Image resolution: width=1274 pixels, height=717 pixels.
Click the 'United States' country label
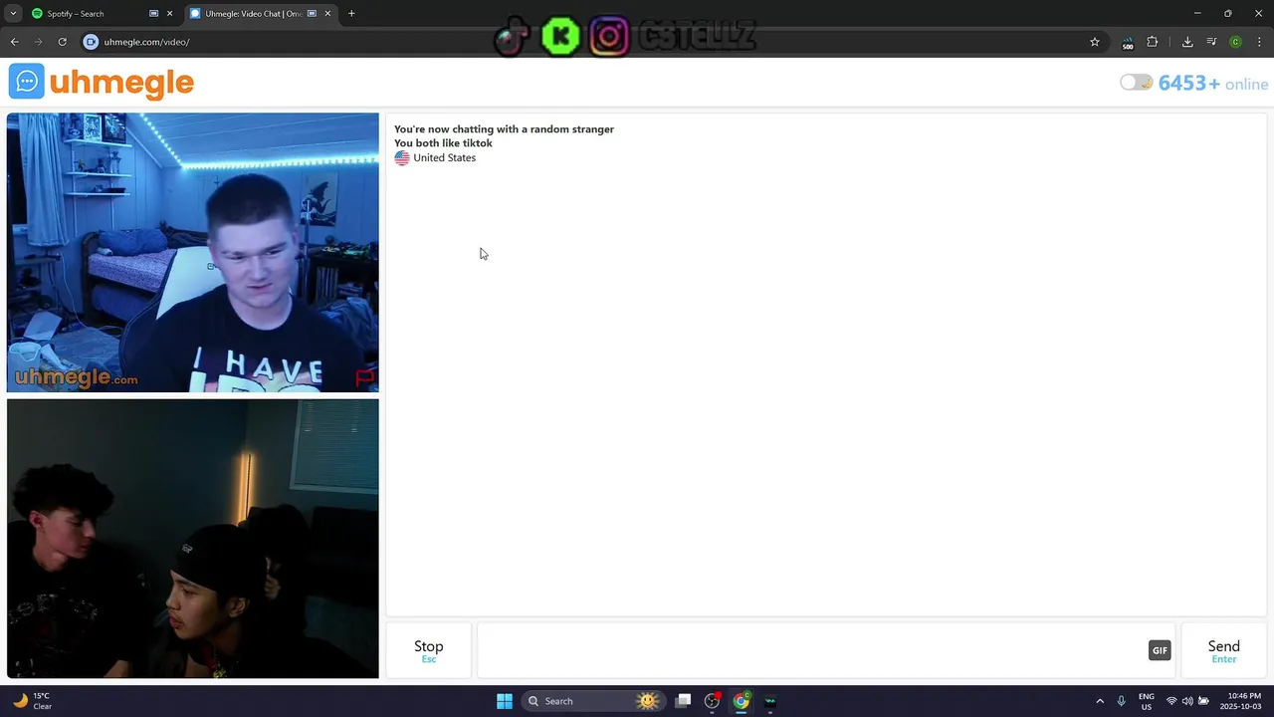[x=445, y=157]
